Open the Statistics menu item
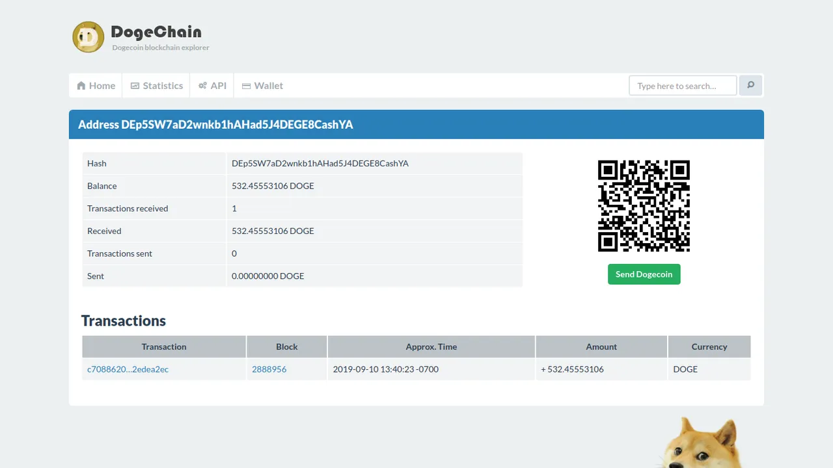This screenshot has width=833, height=468. point(156,86)
